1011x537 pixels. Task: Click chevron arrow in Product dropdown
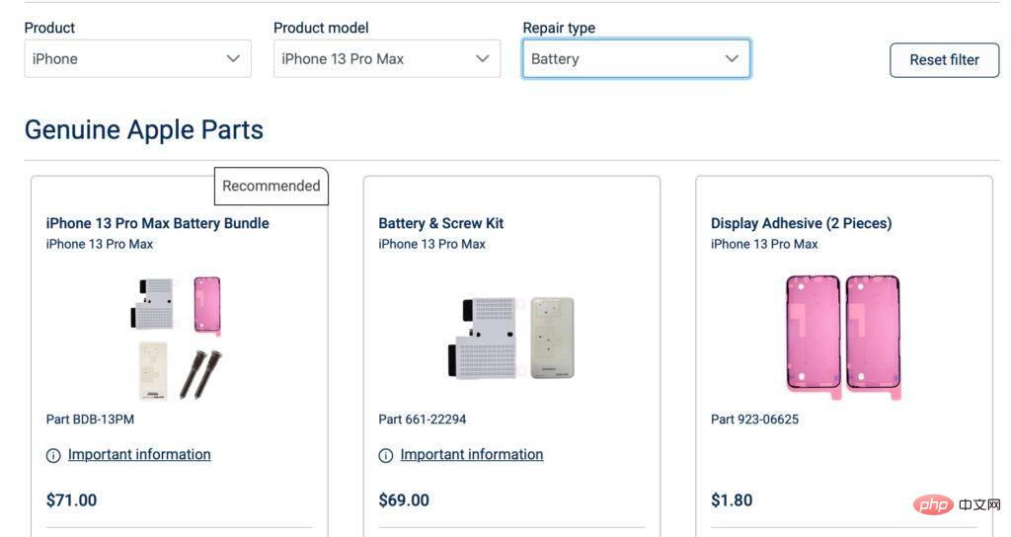pos(233,59)
